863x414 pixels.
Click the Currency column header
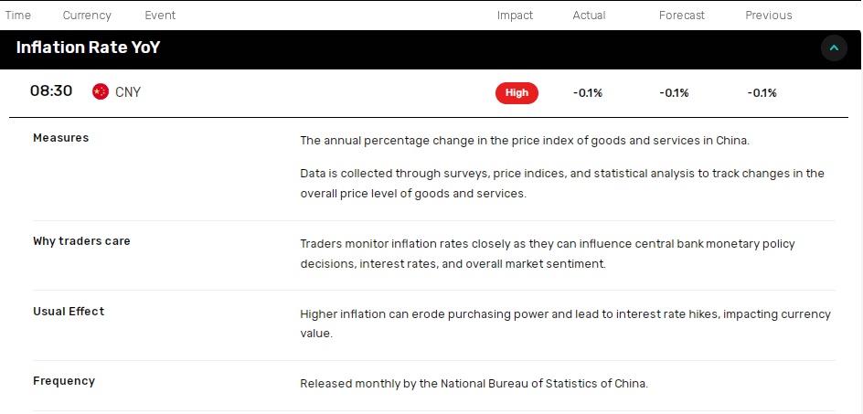(87, 16)
